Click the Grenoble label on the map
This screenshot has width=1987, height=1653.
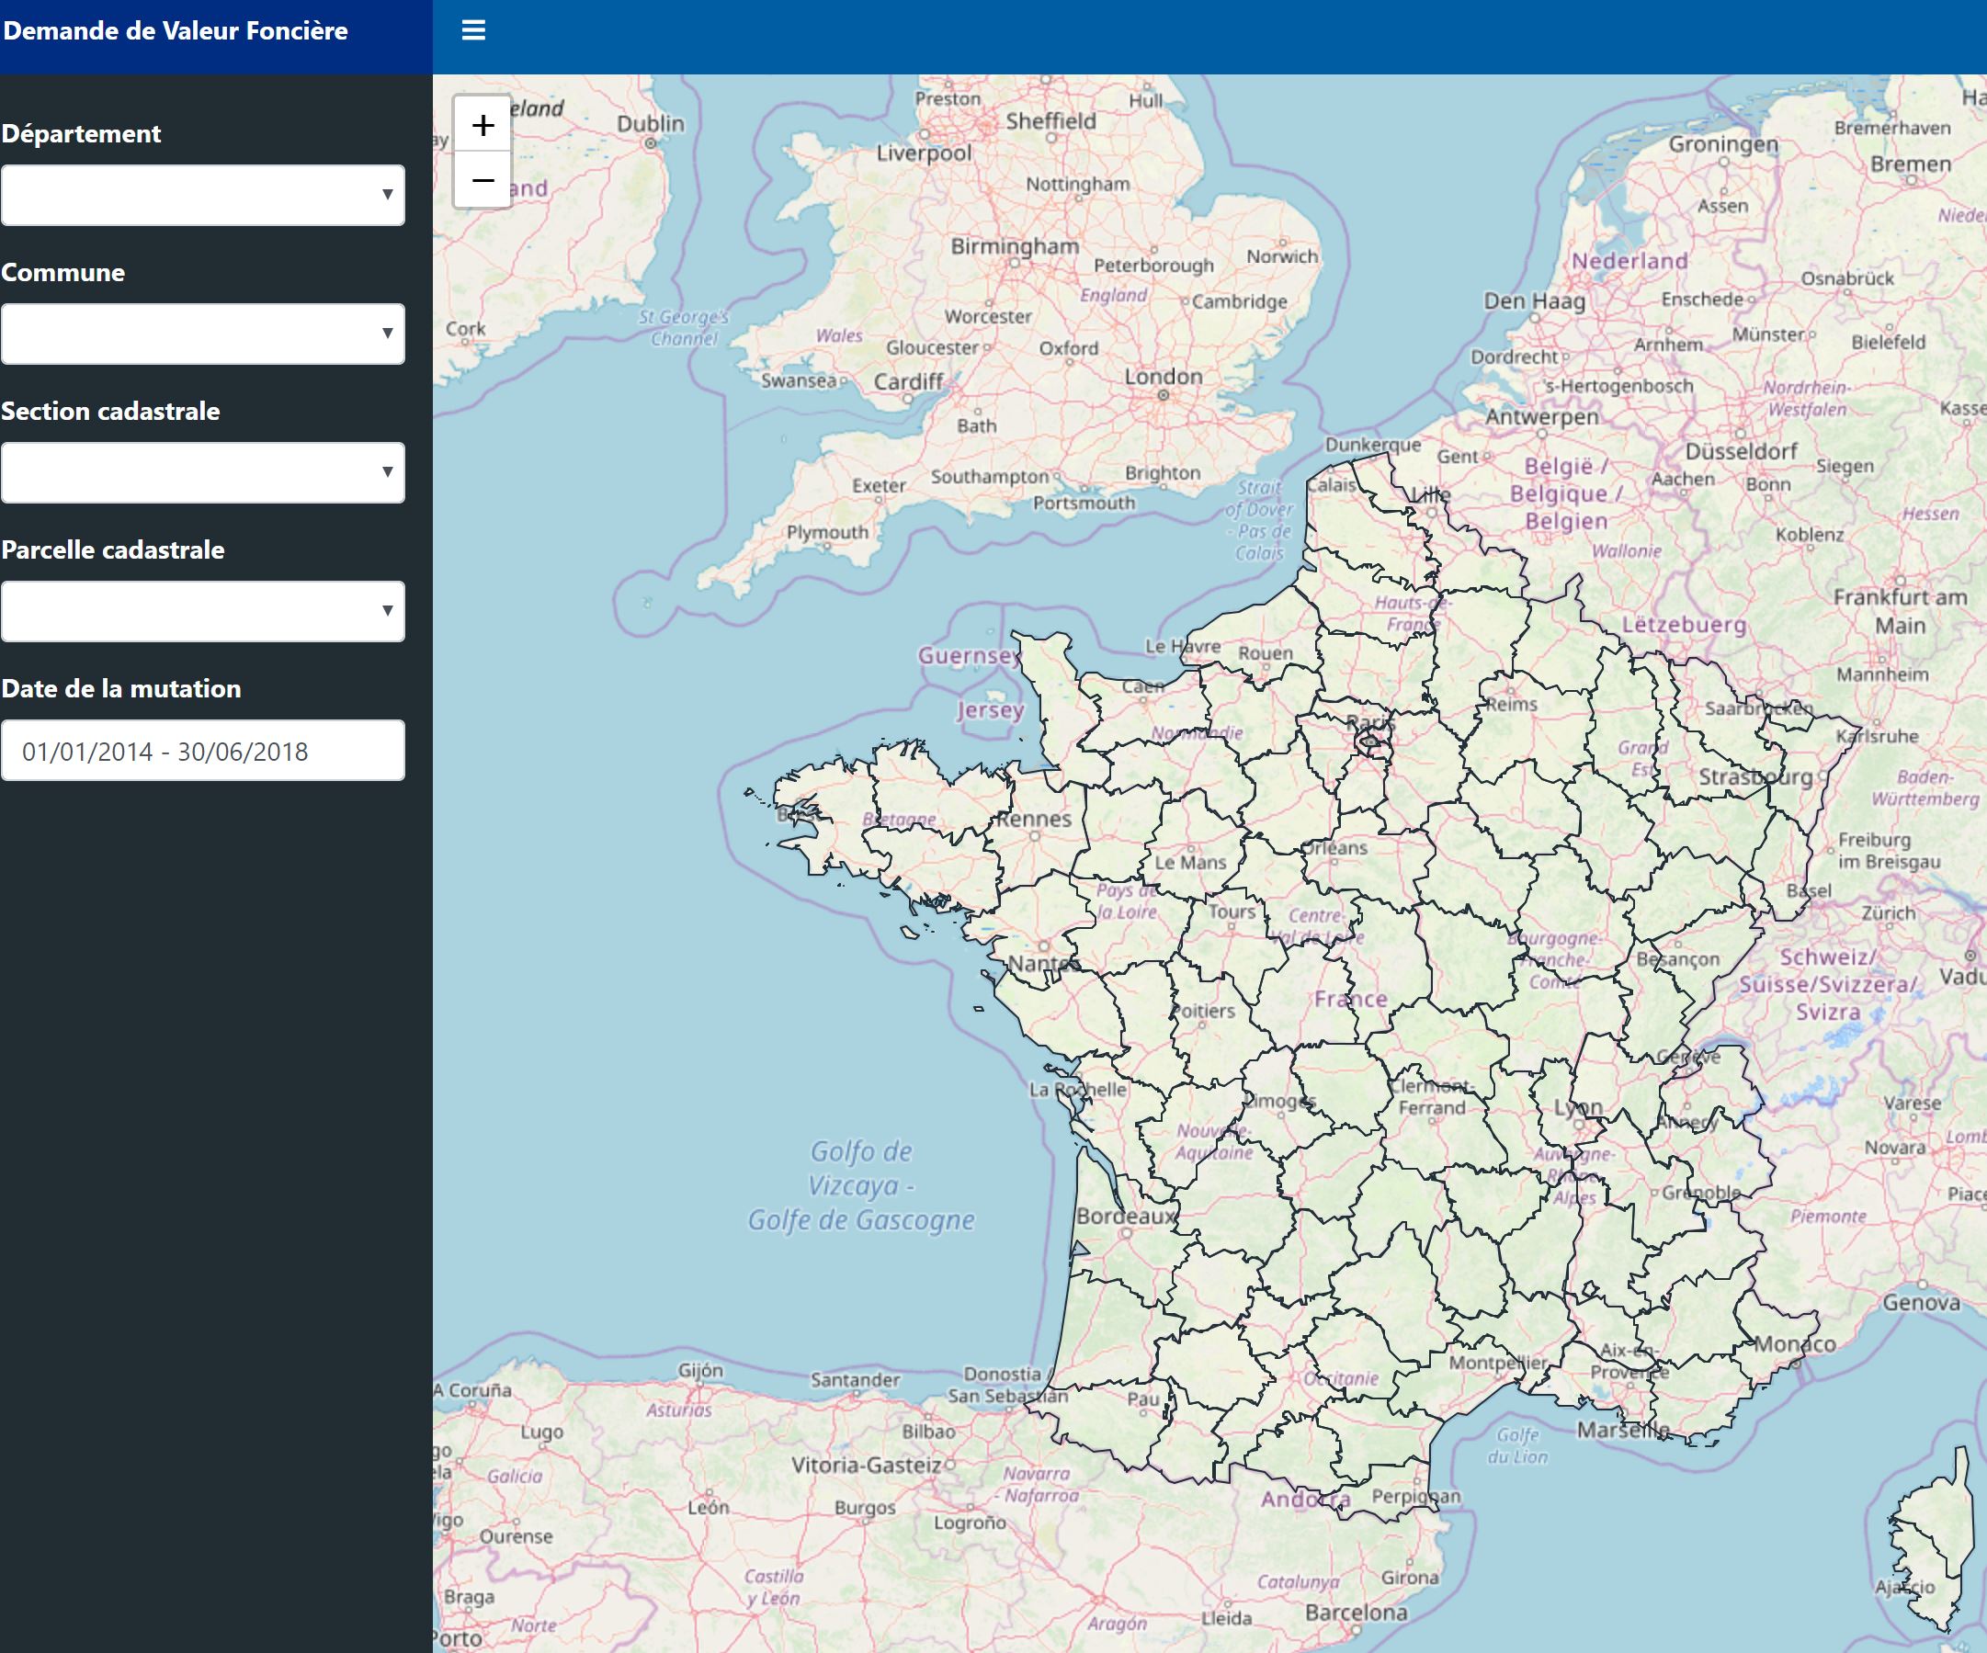coord(1701,1193)
